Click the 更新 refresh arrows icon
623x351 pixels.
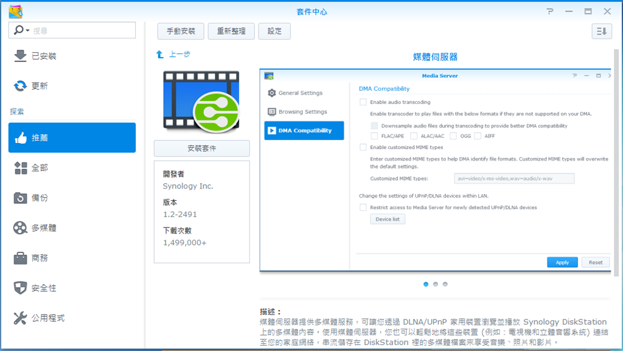(20, 86)
